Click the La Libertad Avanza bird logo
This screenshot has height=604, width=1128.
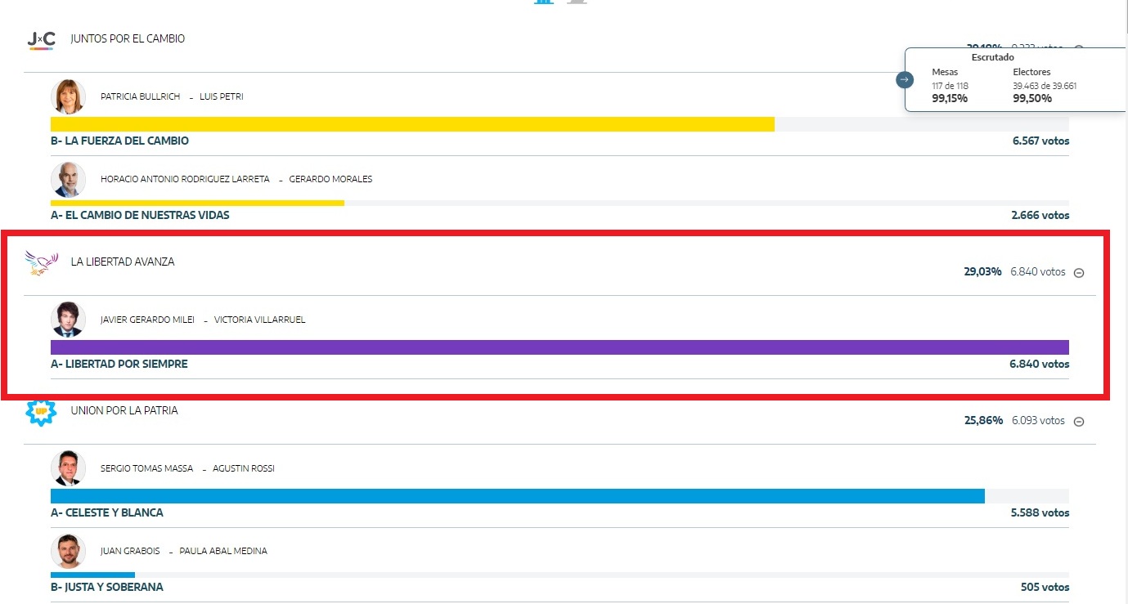[41, 263]
